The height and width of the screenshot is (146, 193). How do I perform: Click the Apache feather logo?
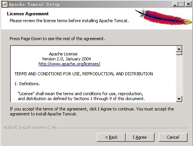point(163,17)
